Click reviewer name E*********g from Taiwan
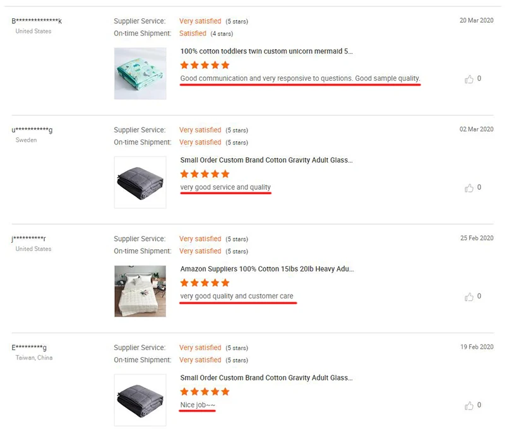Image resolution: width=505 pixels, height=441 pixels. click(x=29, y=348)
